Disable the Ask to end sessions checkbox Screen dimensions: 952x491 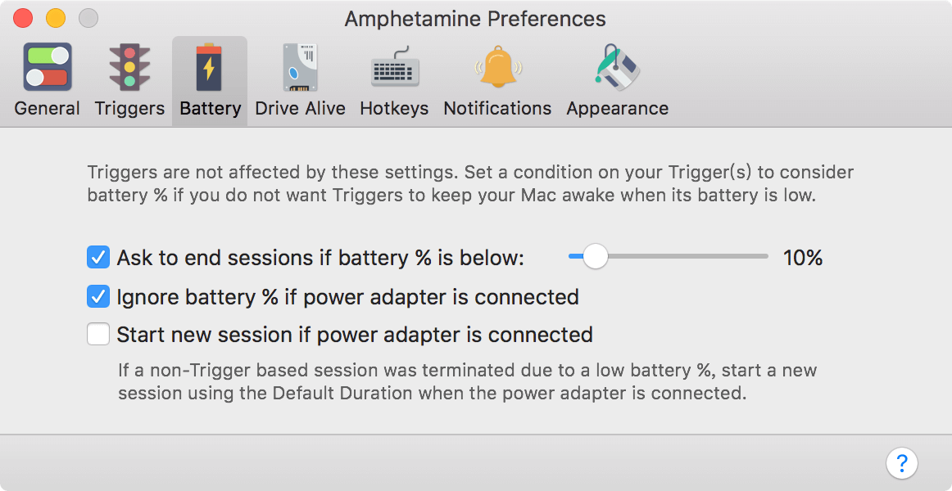[x=98, y=258]
